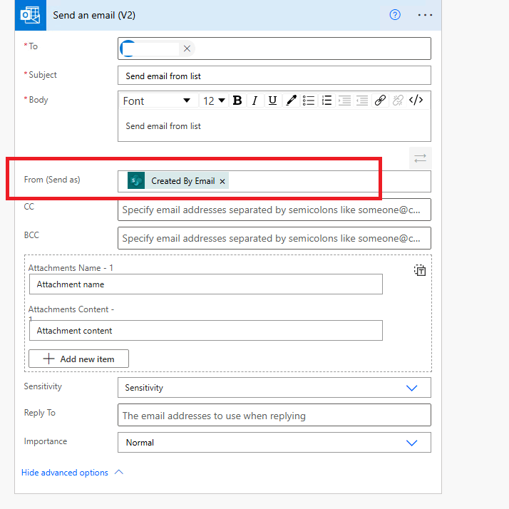Switch attachments to input entire array
509x509 pixels.
420,270
